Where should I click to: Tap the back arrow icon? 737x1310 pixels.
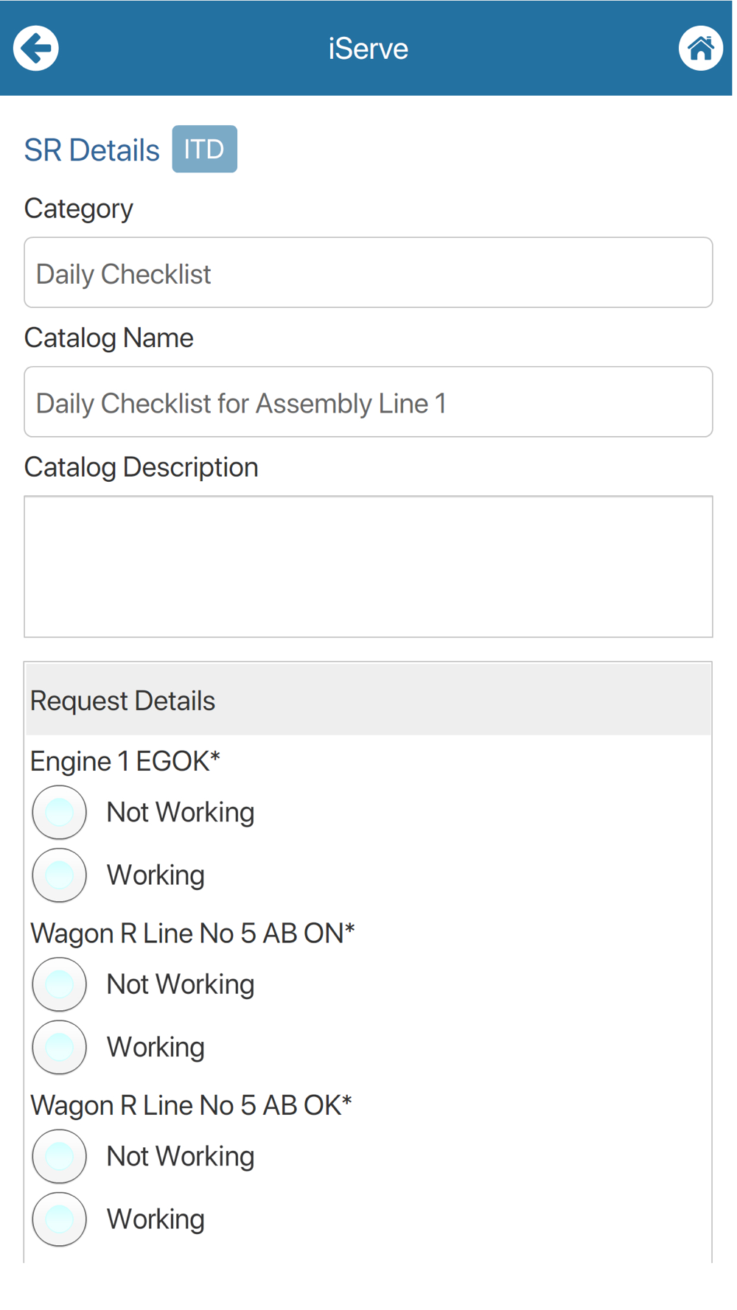35,49
